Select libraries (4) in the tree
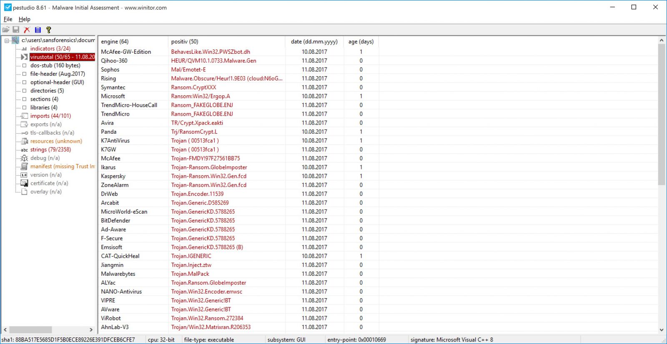Viewport: 667px width, 344px height. [44, 107]
